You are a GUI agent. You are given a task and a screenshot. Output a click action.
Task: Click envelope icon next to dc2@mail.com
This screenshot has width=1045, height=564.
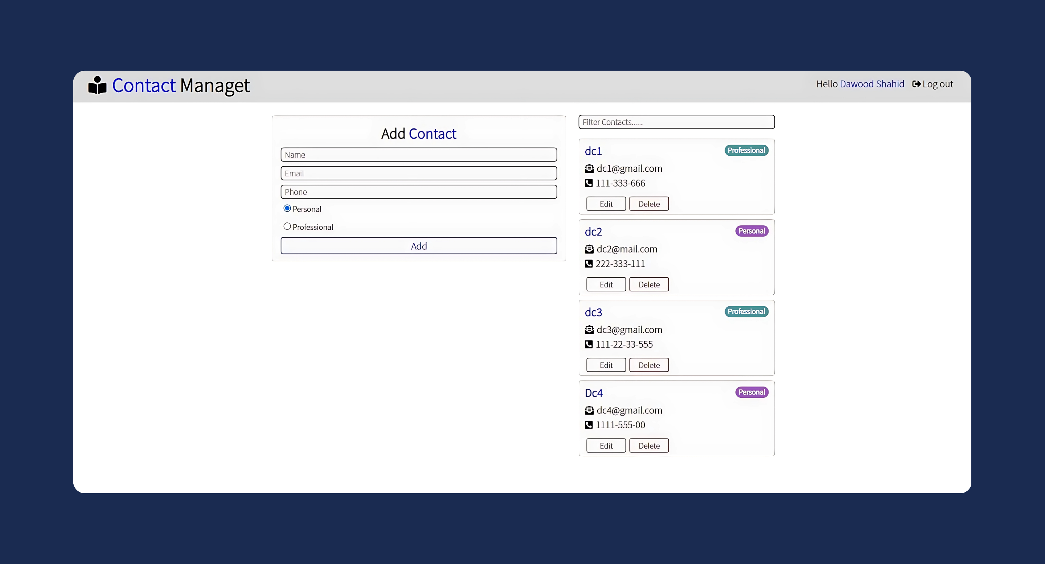589,249
